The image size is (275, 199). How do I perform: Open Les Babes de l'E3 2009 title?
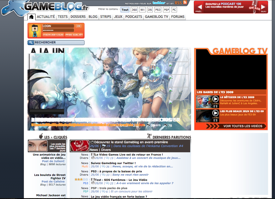pos(215,92)
